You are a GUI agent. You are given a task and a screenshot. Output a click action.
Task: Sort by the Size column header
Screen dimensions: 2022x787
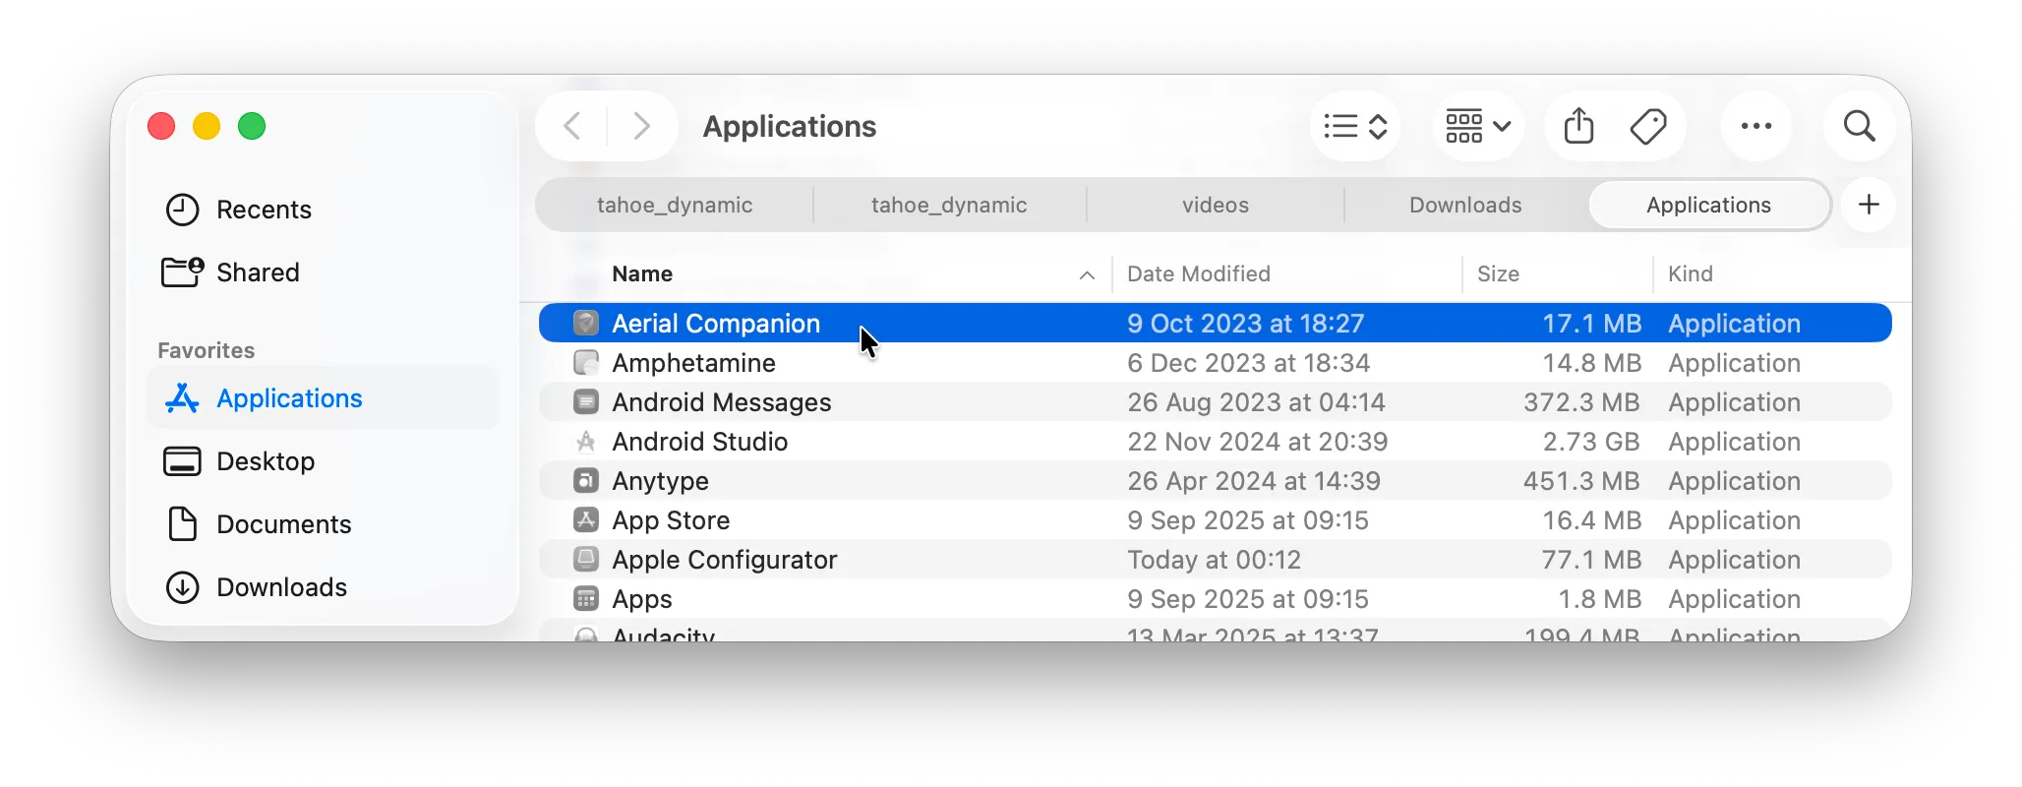[1498, 274]
